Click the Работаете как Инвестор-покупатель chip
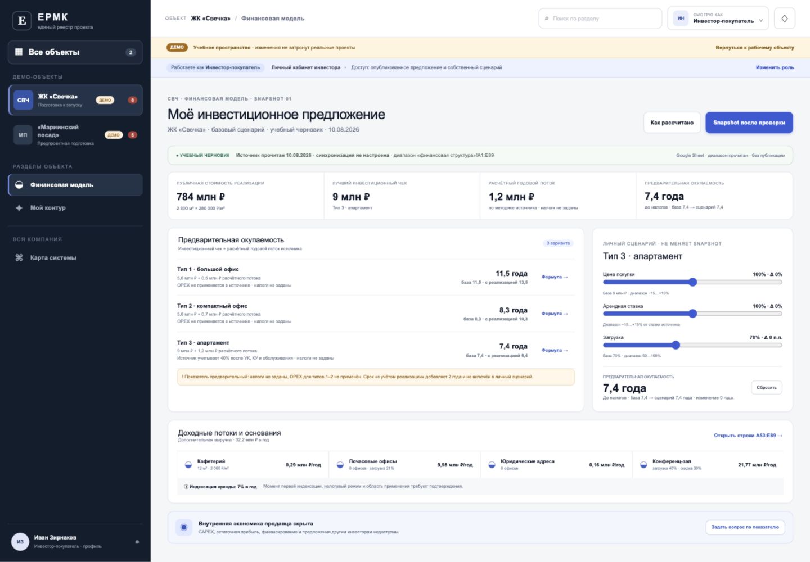Viewport: 810px width, 562px height. [x=215, y=67]
